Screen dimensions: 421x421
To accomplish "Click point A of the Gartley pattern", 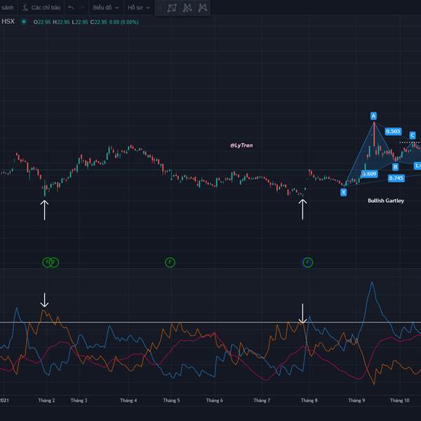I will coord(374,116).
